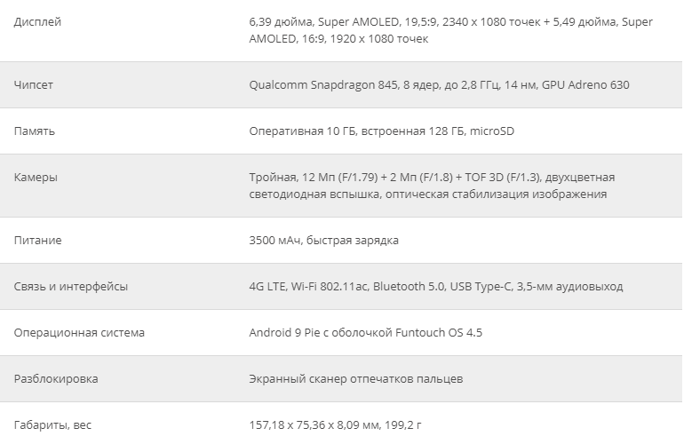Click the Чипсет row label

pos(34,84)
